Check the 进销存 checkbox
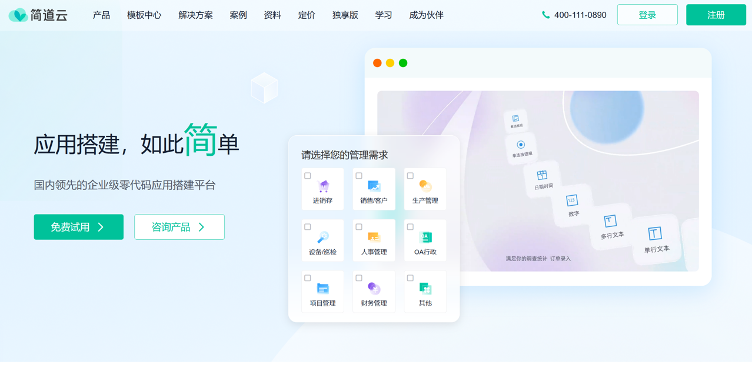 pos(308,176)
